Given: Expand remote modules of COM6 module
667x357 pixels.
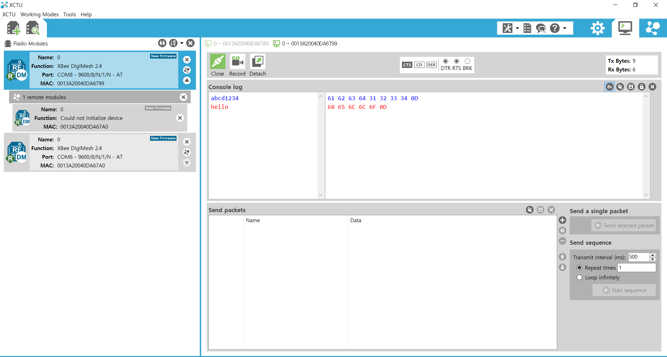Looking at the screenshot, I should tap(187, 163).
